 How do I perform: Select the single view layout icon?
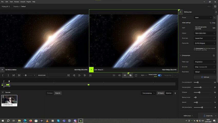click(114, 75)
